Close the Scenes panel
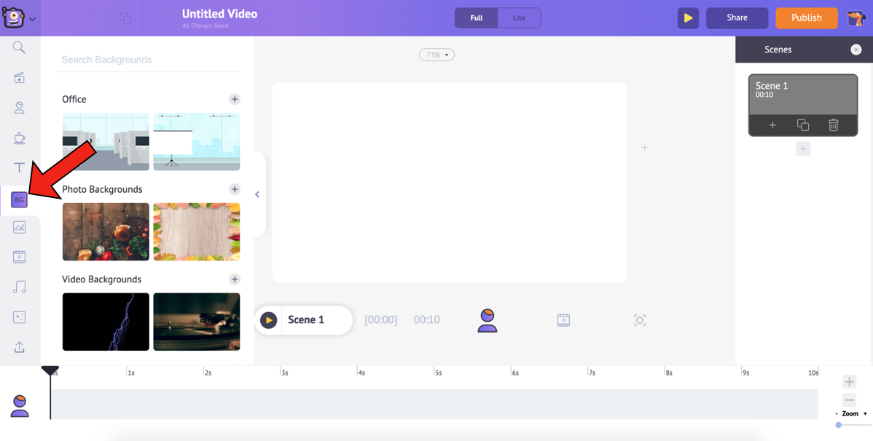The height and width of the screenshot is (441, 873). pyautogui.click(x=856, y=49)
